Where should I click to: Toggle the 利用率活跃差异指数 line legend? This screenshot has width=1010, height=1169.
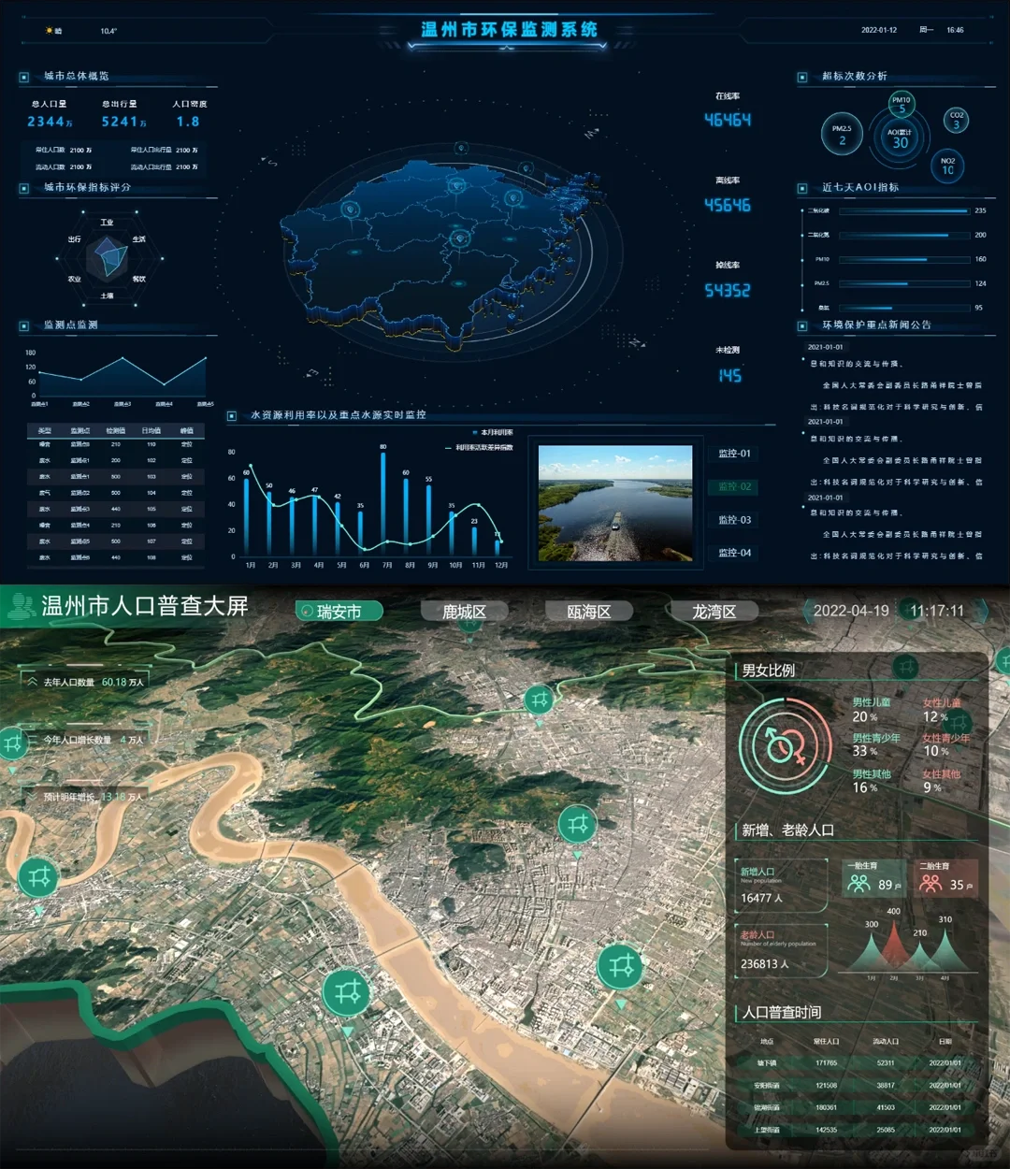pyautogui.click(x=480, y=448)
